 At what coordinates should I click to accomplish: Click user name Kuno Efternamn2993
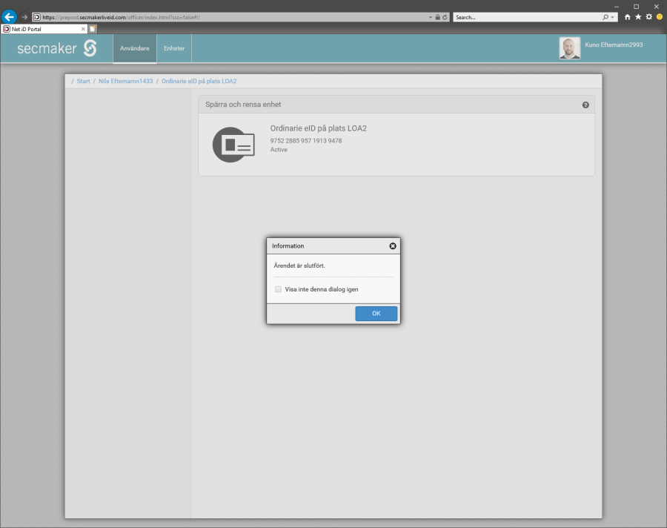click(614, 44)
